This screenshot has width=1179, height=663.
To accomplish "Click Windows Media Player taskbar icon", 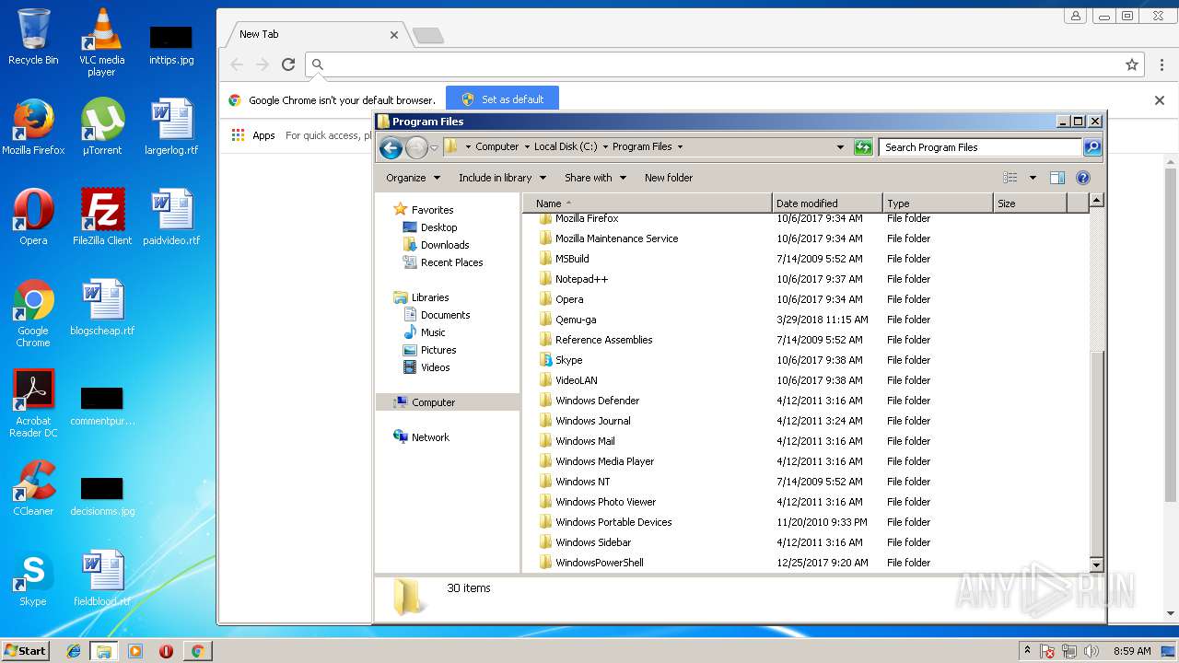I will [x=135, y=651].
